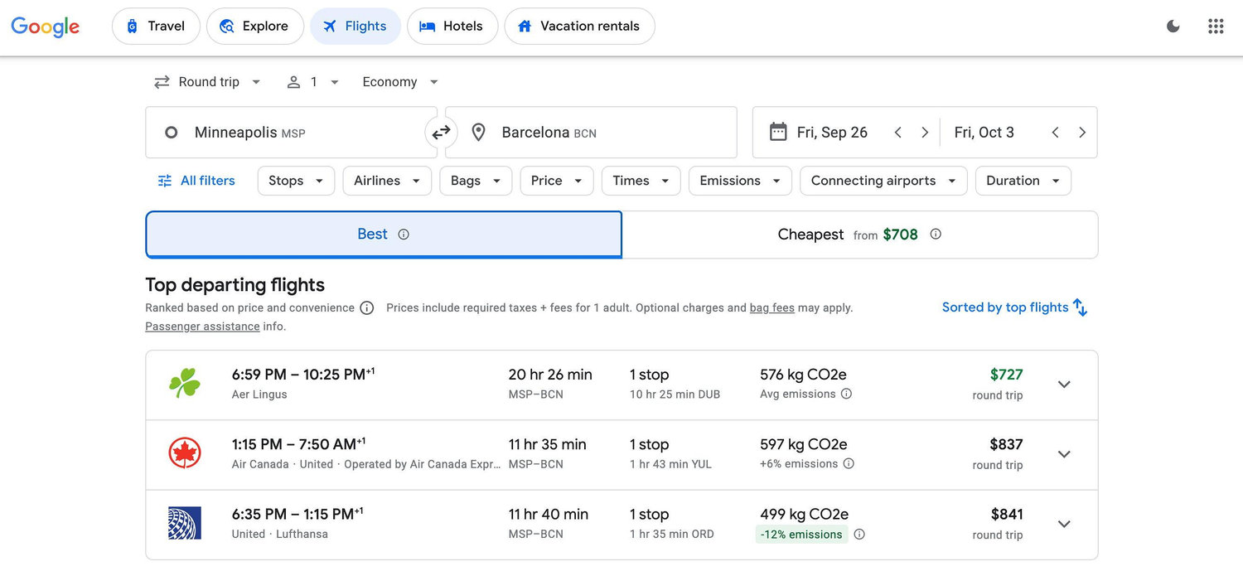Open the Hotels tab
1243x571 pixels.
[x=452, y=27]
